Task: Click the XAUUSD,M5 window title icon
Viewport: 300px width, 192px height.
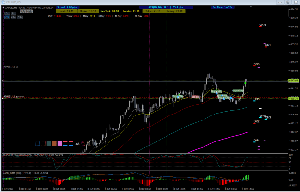Action: tap(3, 2)
